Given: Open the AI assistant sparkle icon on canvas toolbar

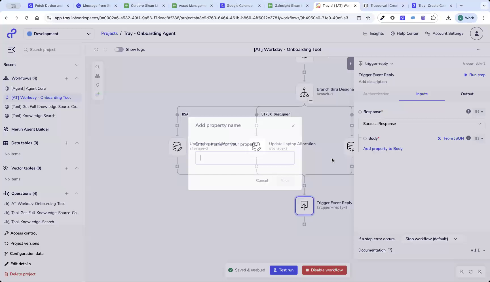Looking at the screenshot, I should [98, 94].
